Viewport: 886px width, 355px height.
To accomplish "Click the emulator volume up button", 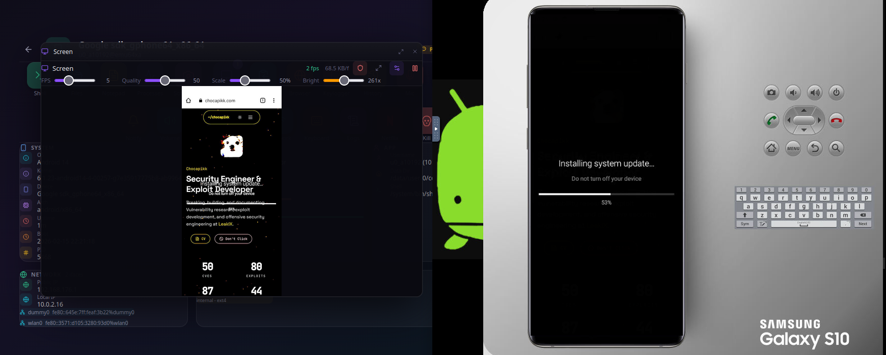I will click(x=815, y=93).
